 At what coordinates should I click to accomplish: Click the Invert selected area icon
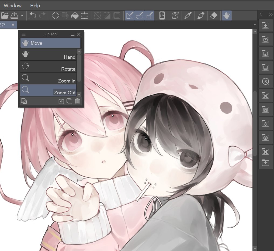pos(107,16)
